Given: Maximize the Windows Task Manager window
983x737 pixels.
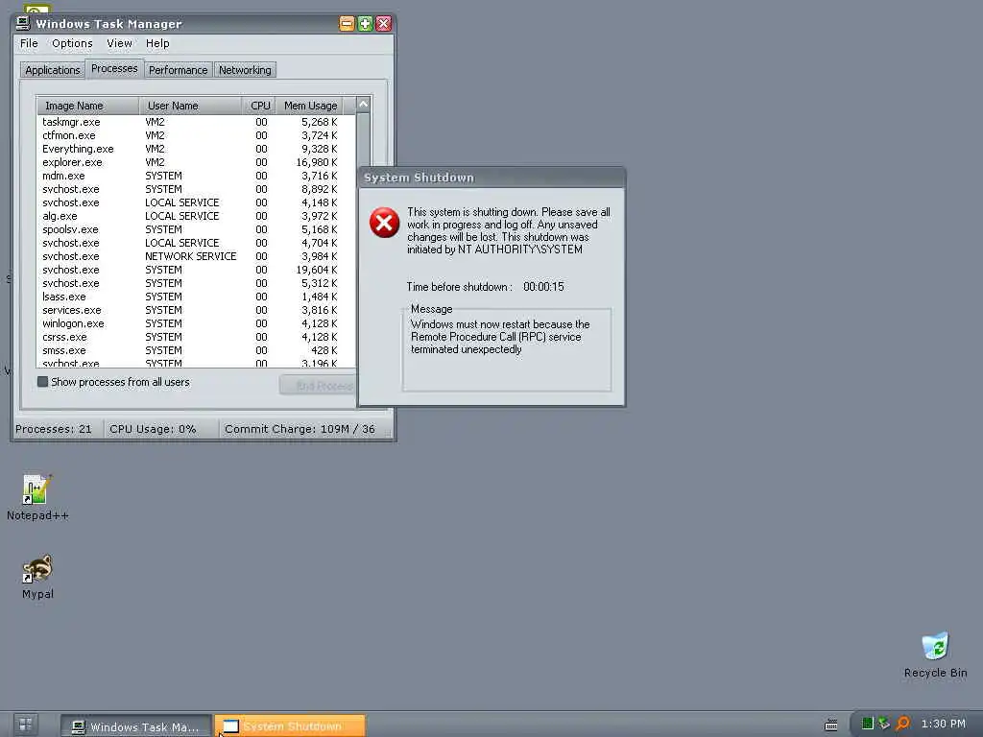Looking at the screenshot, I should [365, 24].
